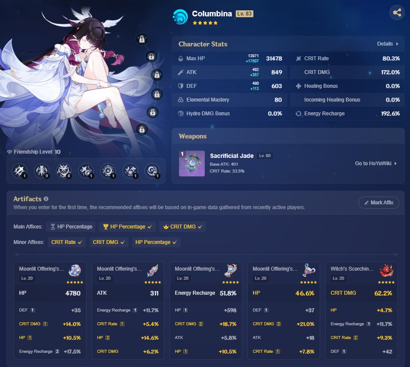Click the CRIT Rate stat icon
This screenshot has height=367, width=410.
(x=298, y=59)
